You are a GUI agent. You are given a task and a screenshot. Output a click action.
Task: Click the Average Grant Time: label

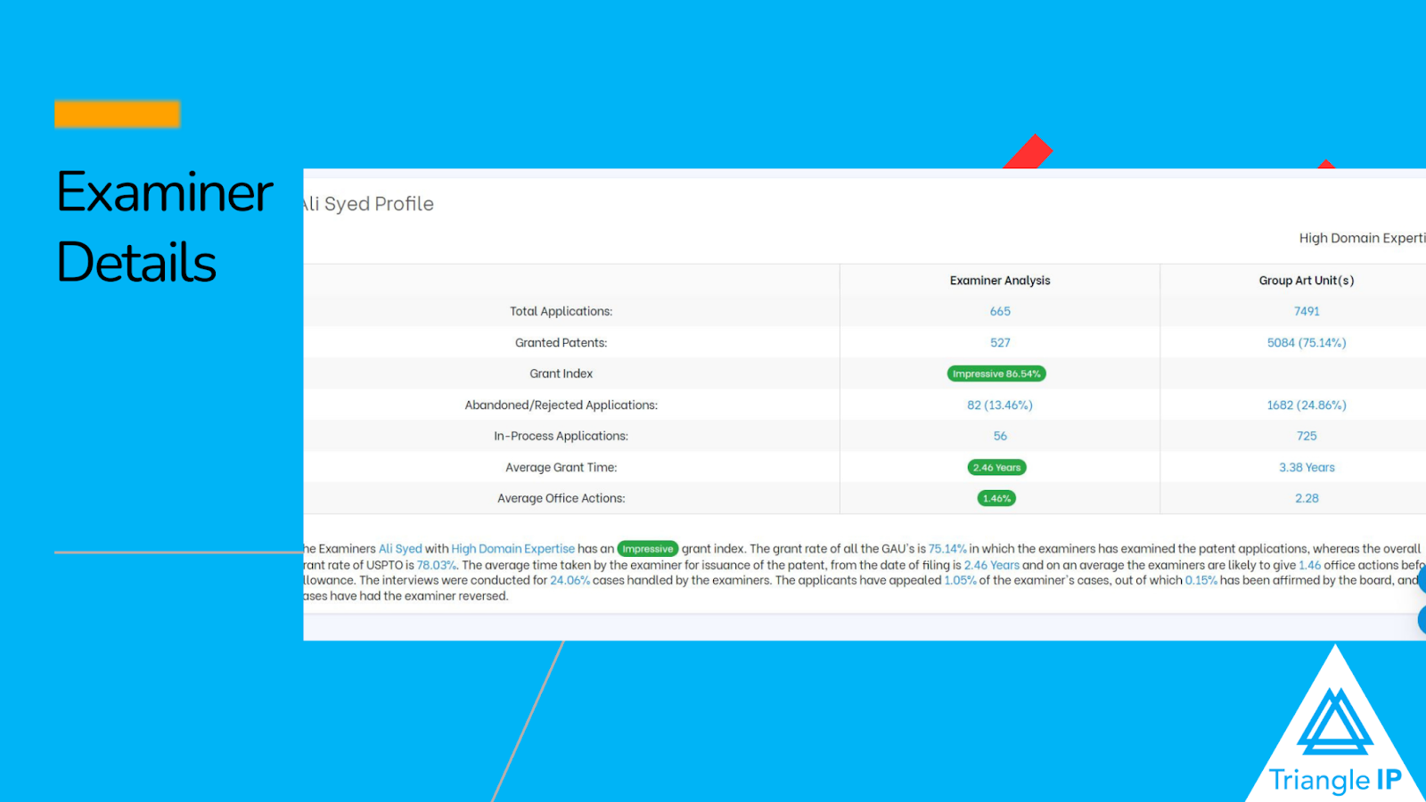(x=561, y=467)
